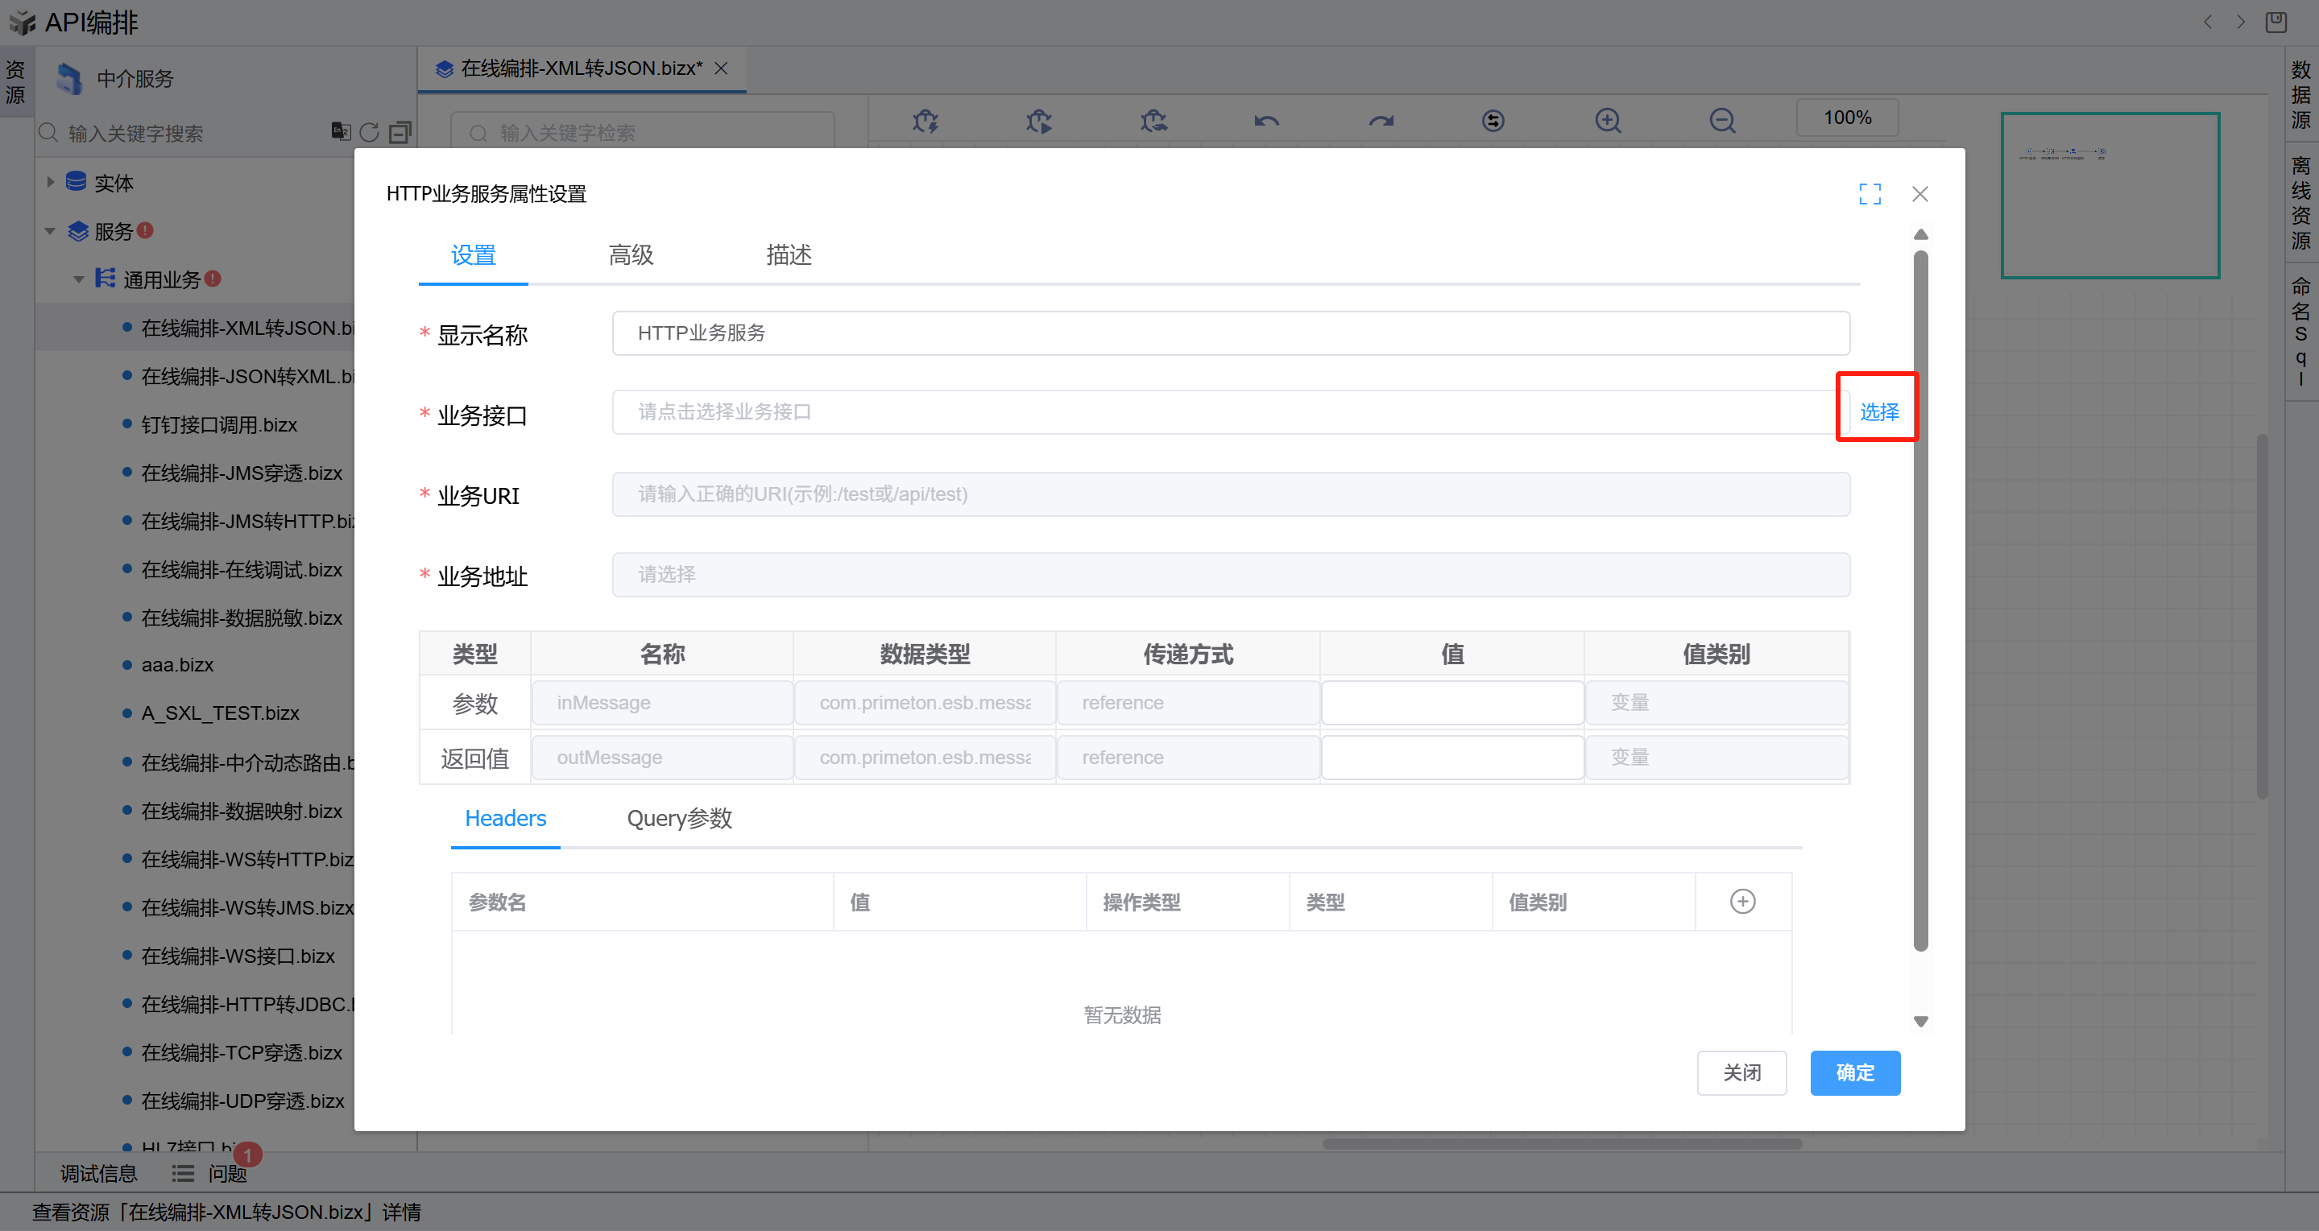Click the 关闭 button
This screenshot has height=1231, width=2319.
1741,1072
